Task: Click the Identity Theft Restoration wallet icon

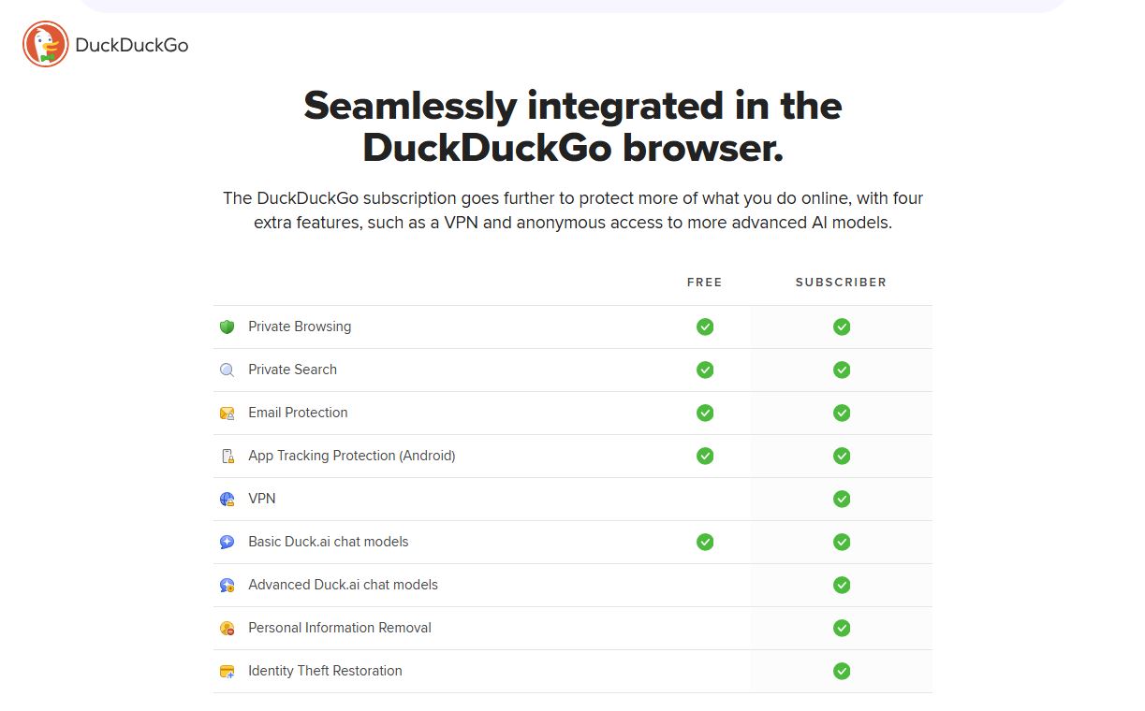Action: tap(228, 671)
